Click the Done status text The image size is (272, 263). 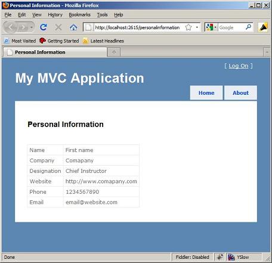(x=10, y=257)
